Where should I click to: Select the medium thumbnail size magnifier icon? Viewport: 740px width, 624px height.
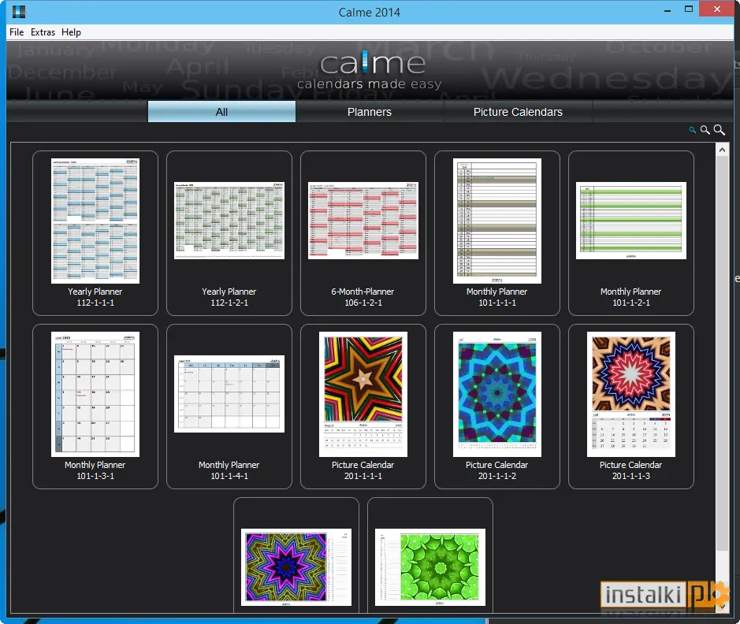pyautogui.click(x=705, y=130)
